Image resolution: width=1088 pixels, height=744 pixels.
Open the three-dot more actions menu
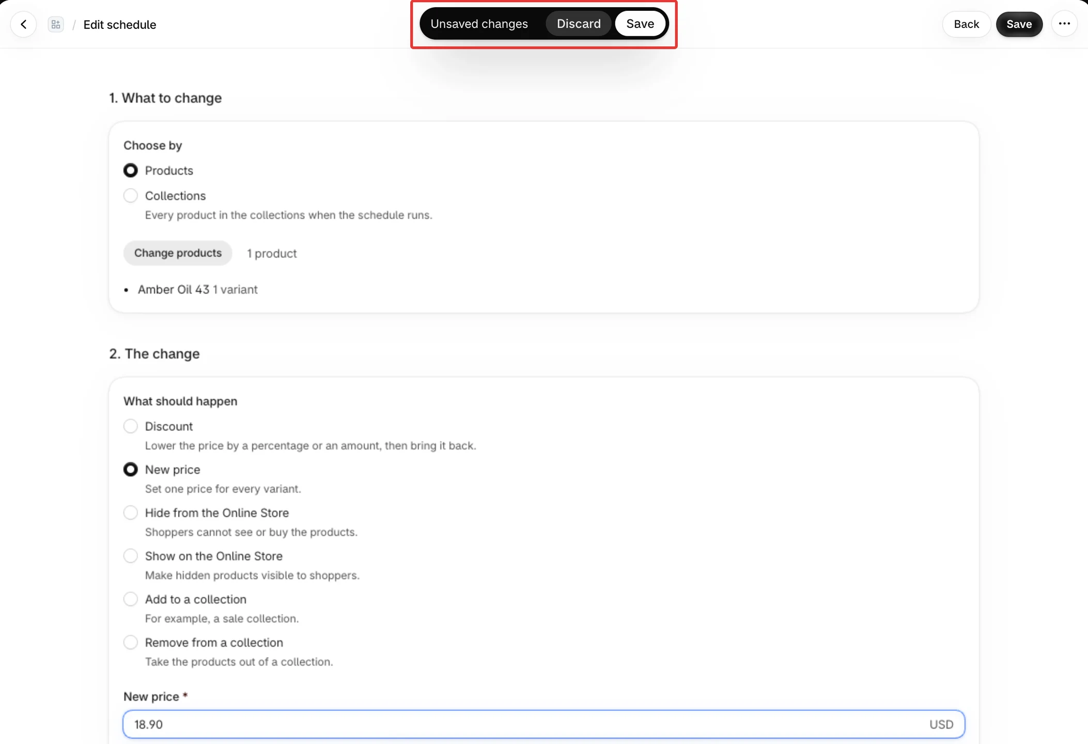(x=1064, y=24)
